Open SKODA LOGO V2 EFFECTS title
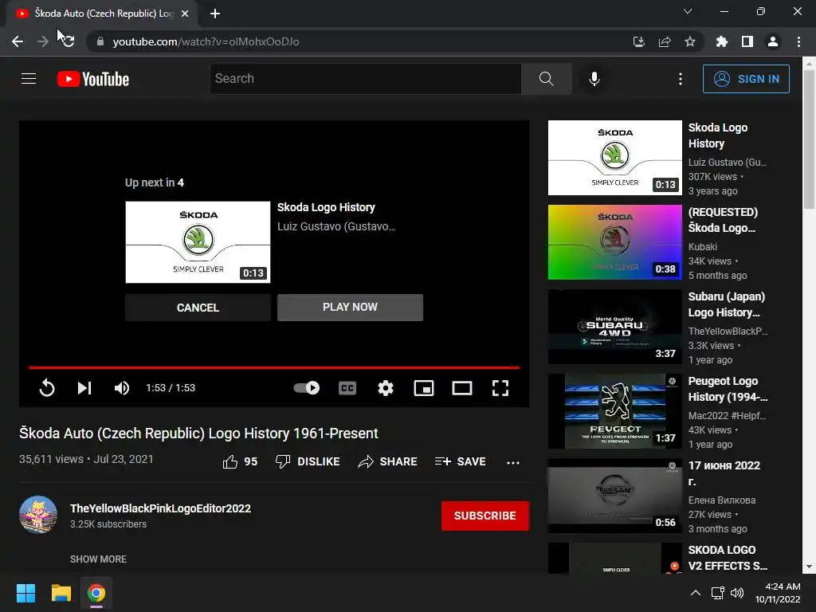This screenshot has width=816, height=612. coord(728,558)
